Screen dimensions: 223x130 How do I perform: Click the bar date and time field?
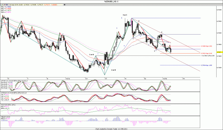[x=16, y=5]
